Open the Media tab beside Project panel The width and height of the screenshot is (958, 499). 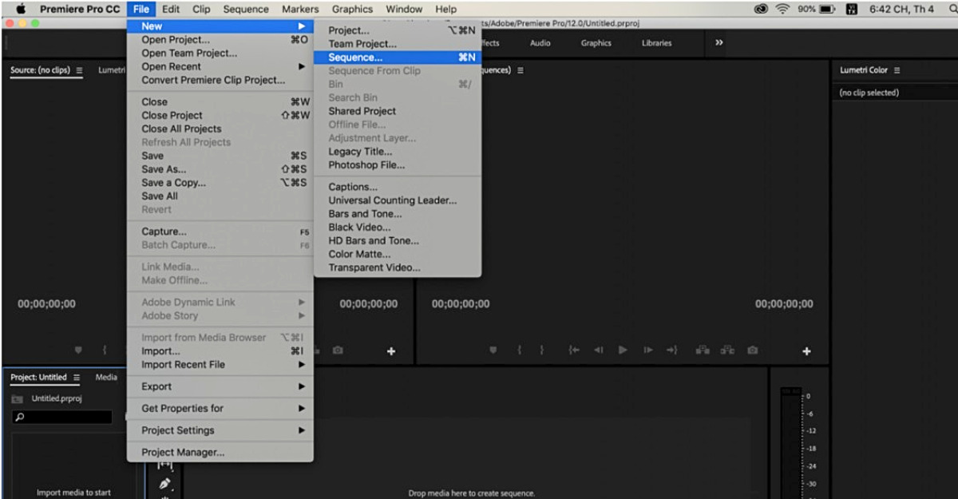106,378
